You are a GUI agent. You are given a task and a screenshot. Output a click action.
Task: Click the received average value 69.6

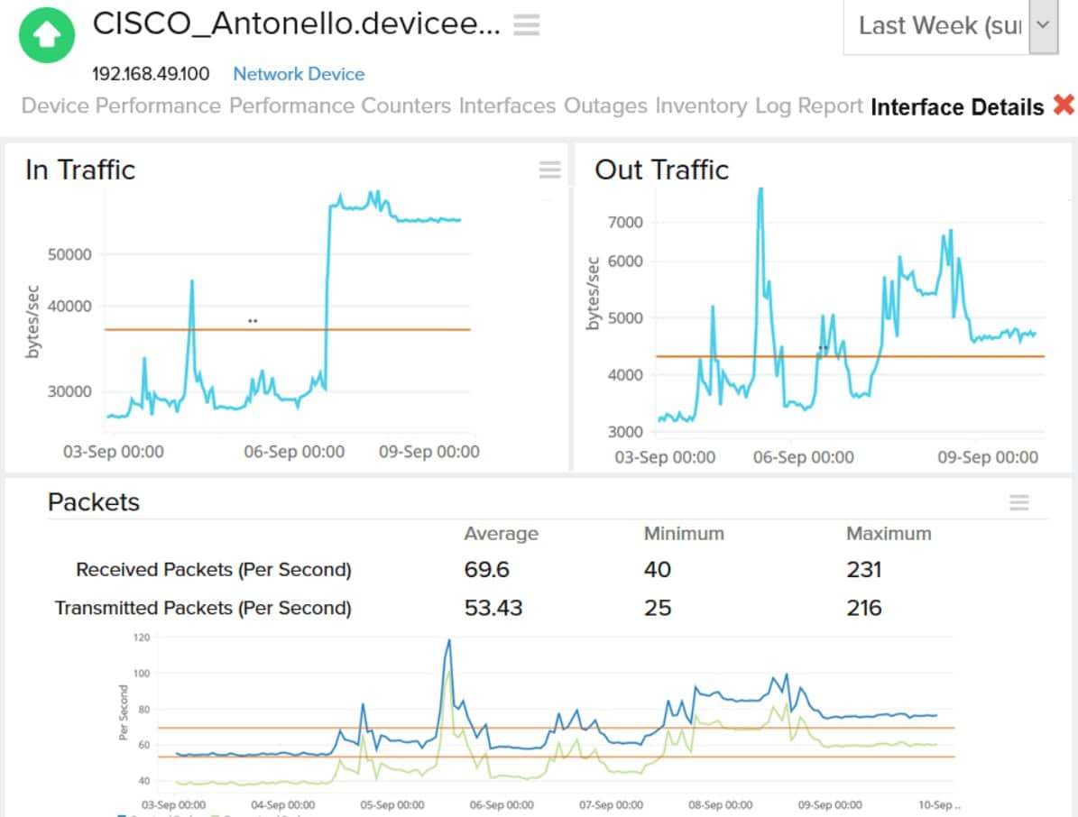[487, 570]
